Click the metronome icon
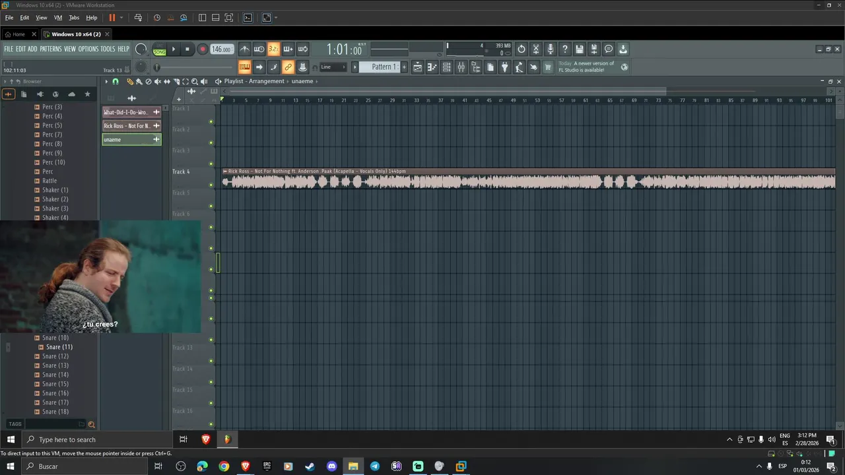The width and height of the screenshot is (845, 475). [244, 49]
